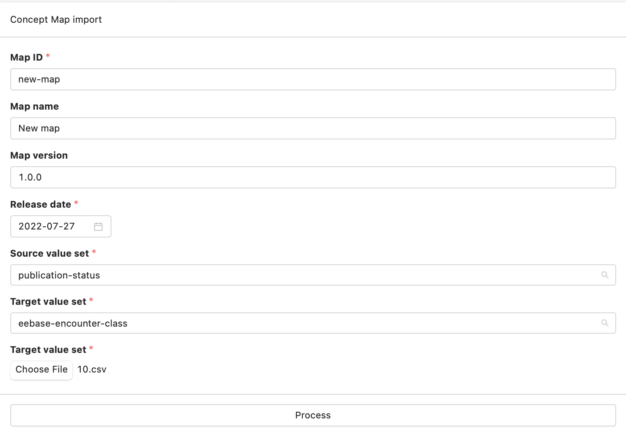Viewport: 626px width, 434px height.
Task: Click the Map version field showing 1.0.0
Action: 312,177
